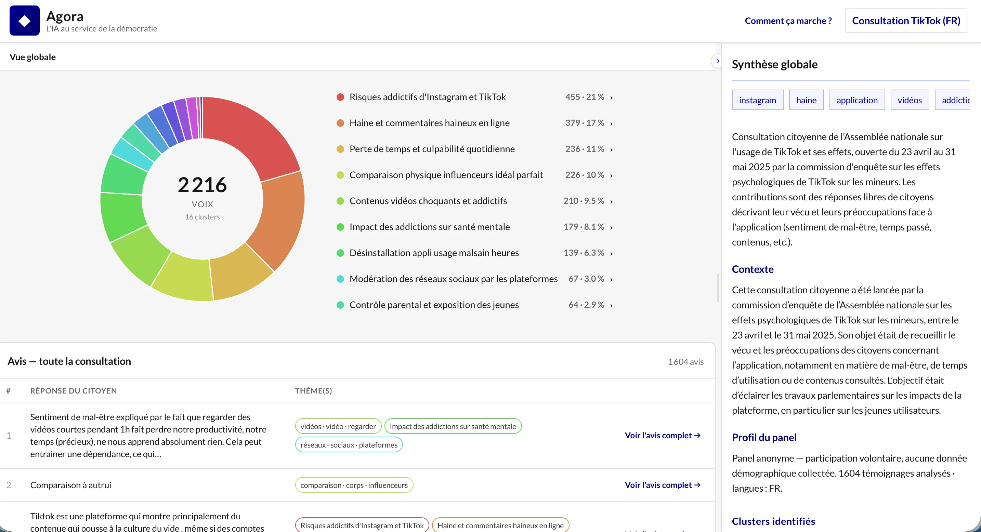Collapse the Synthèse globale side panel arrow

[x=718, y=61]
